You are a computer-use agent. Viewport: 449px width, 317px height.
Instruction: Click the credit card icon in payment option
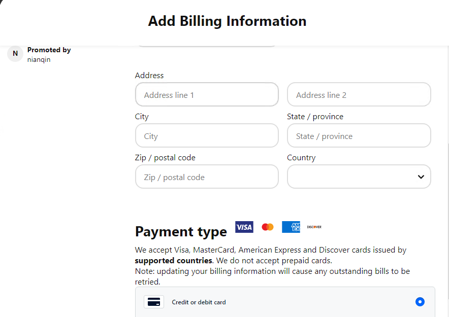tap(153, 302)
